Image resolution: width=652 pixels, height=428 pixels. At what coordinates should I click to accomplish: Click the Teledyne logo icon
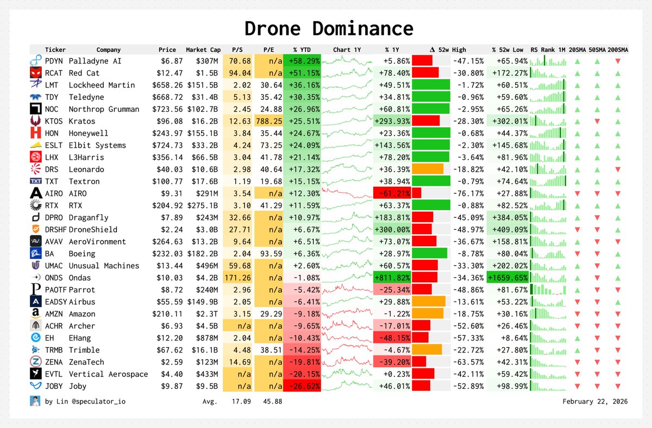pos(36,97)
